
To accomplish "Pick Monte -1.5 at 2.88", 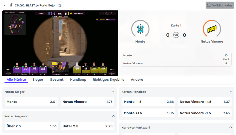I will [149, 102].
